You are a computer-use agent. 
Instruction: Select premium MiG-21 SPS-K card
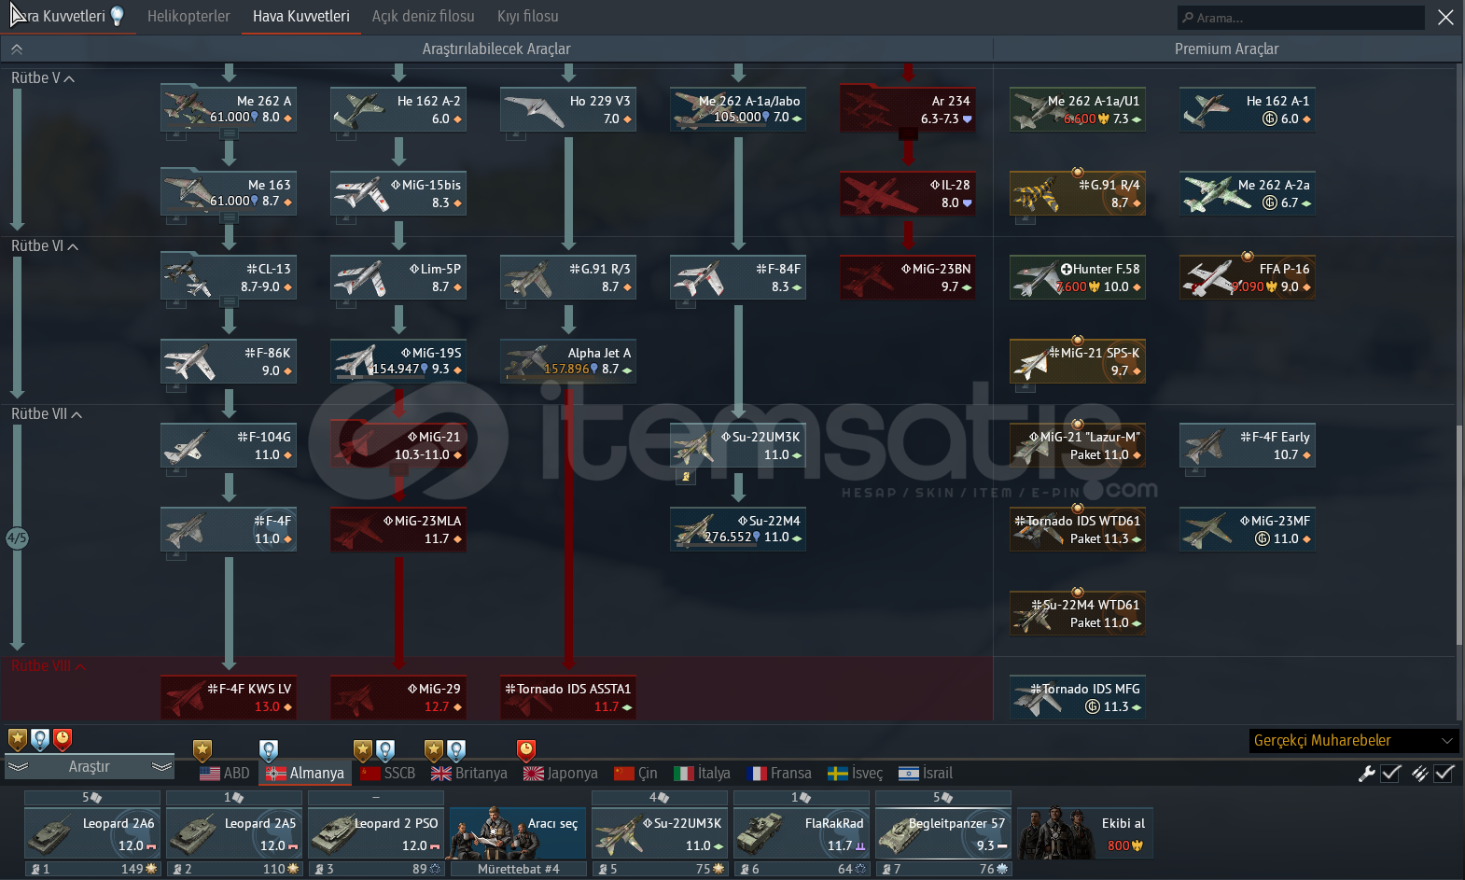[1078, 361]
